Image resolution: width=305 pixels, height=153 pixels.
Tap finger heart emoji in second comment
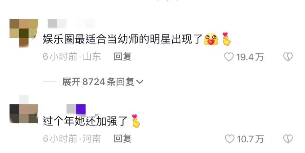coord(136,121)
